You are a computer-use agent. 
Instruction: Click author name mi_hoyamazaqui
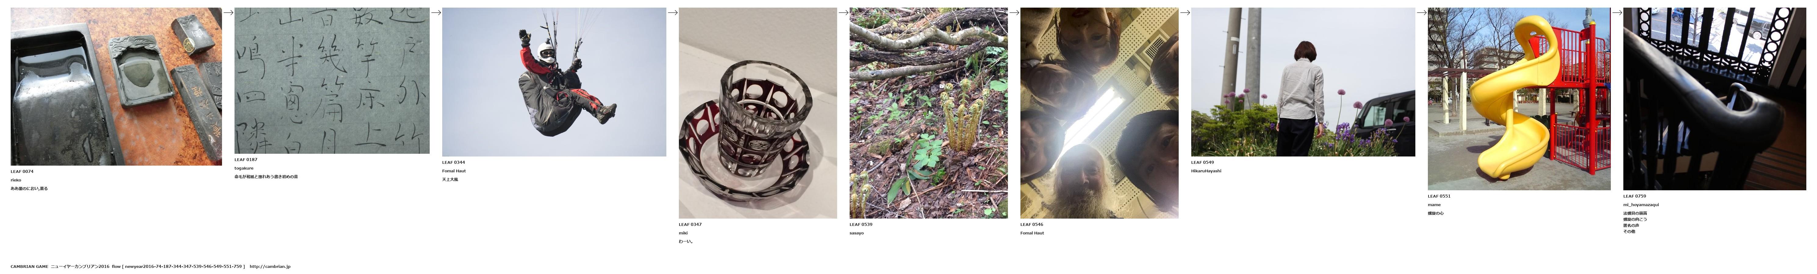tap(1641, 205)
